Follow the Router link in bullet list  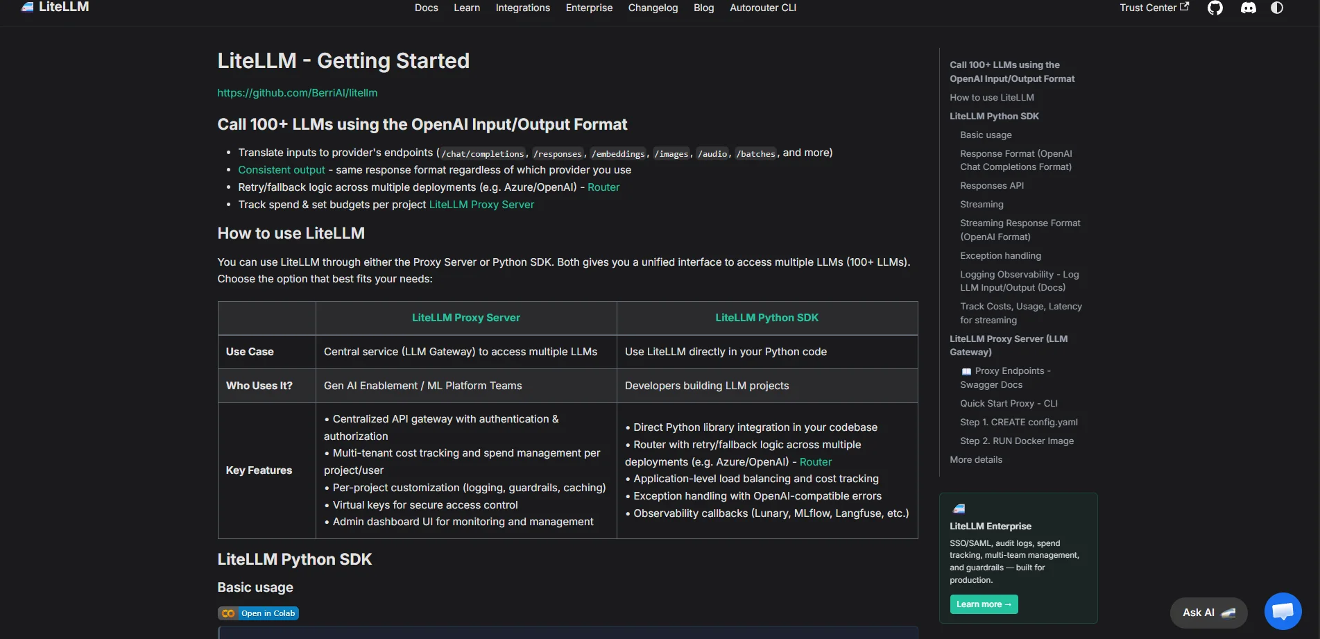603,187
